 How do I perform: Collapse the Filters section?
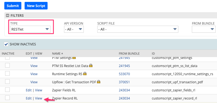coord(8,15)
